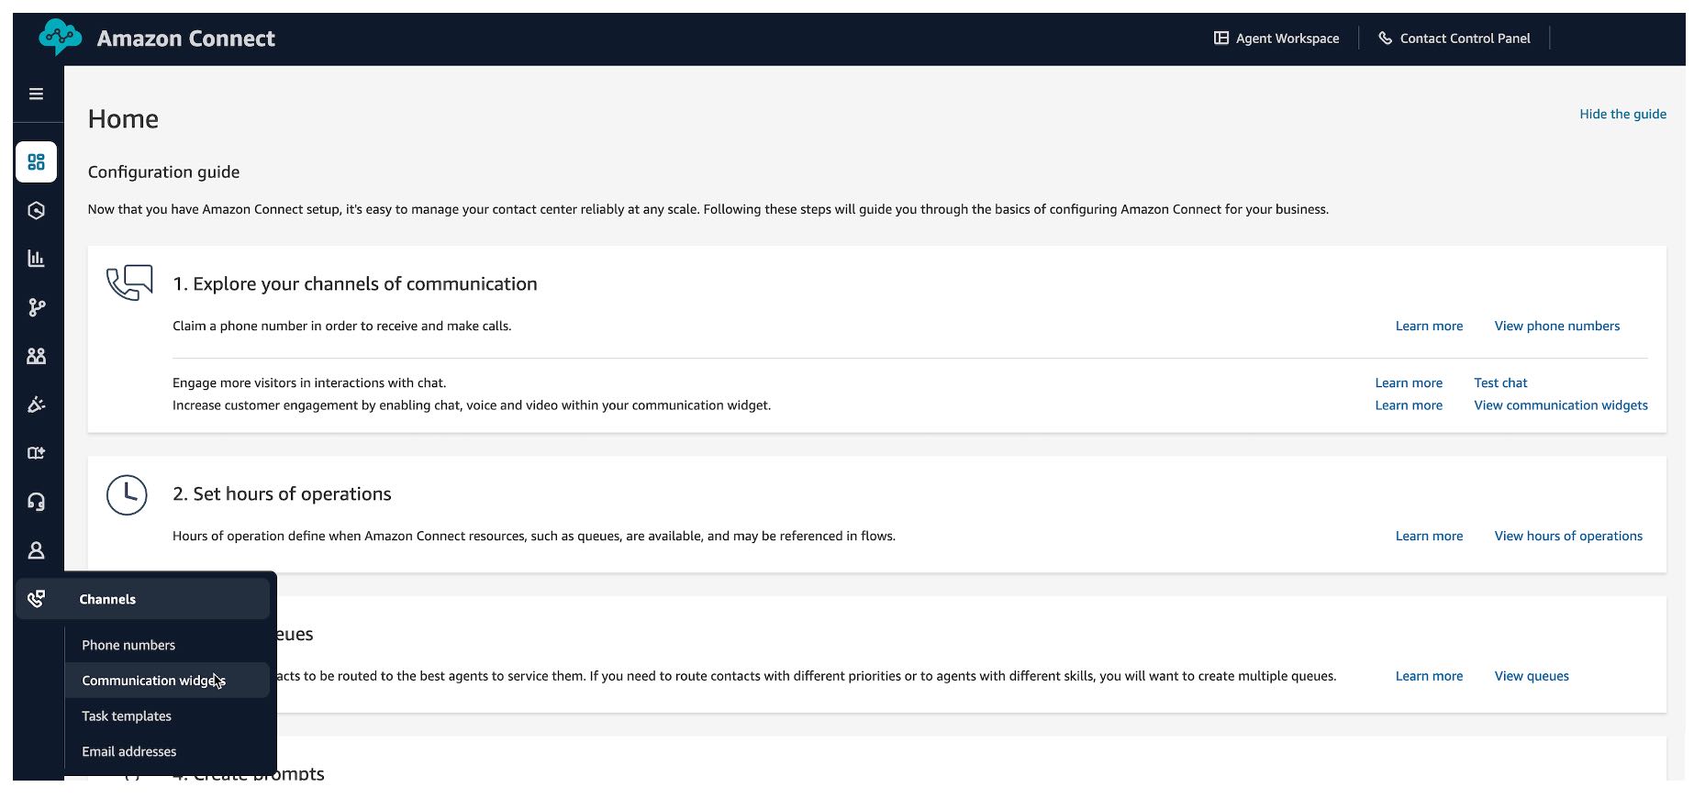Image resolution: width=1694 pixels, height=798 pixels.
Task: Choose Task templates in Channels menu
Action: point(127,716)
